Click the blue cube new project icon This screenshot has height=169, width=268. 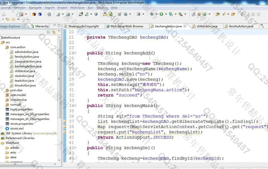40,14
